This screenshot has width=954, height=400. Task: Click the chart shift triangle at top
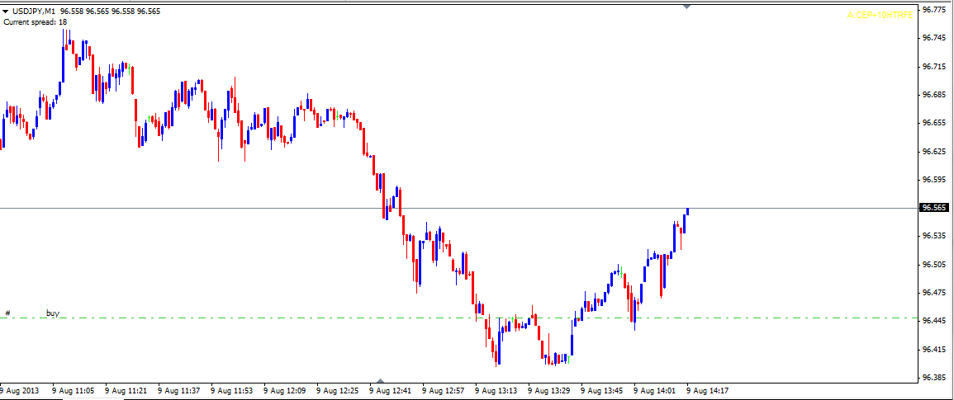click(686, 7)
